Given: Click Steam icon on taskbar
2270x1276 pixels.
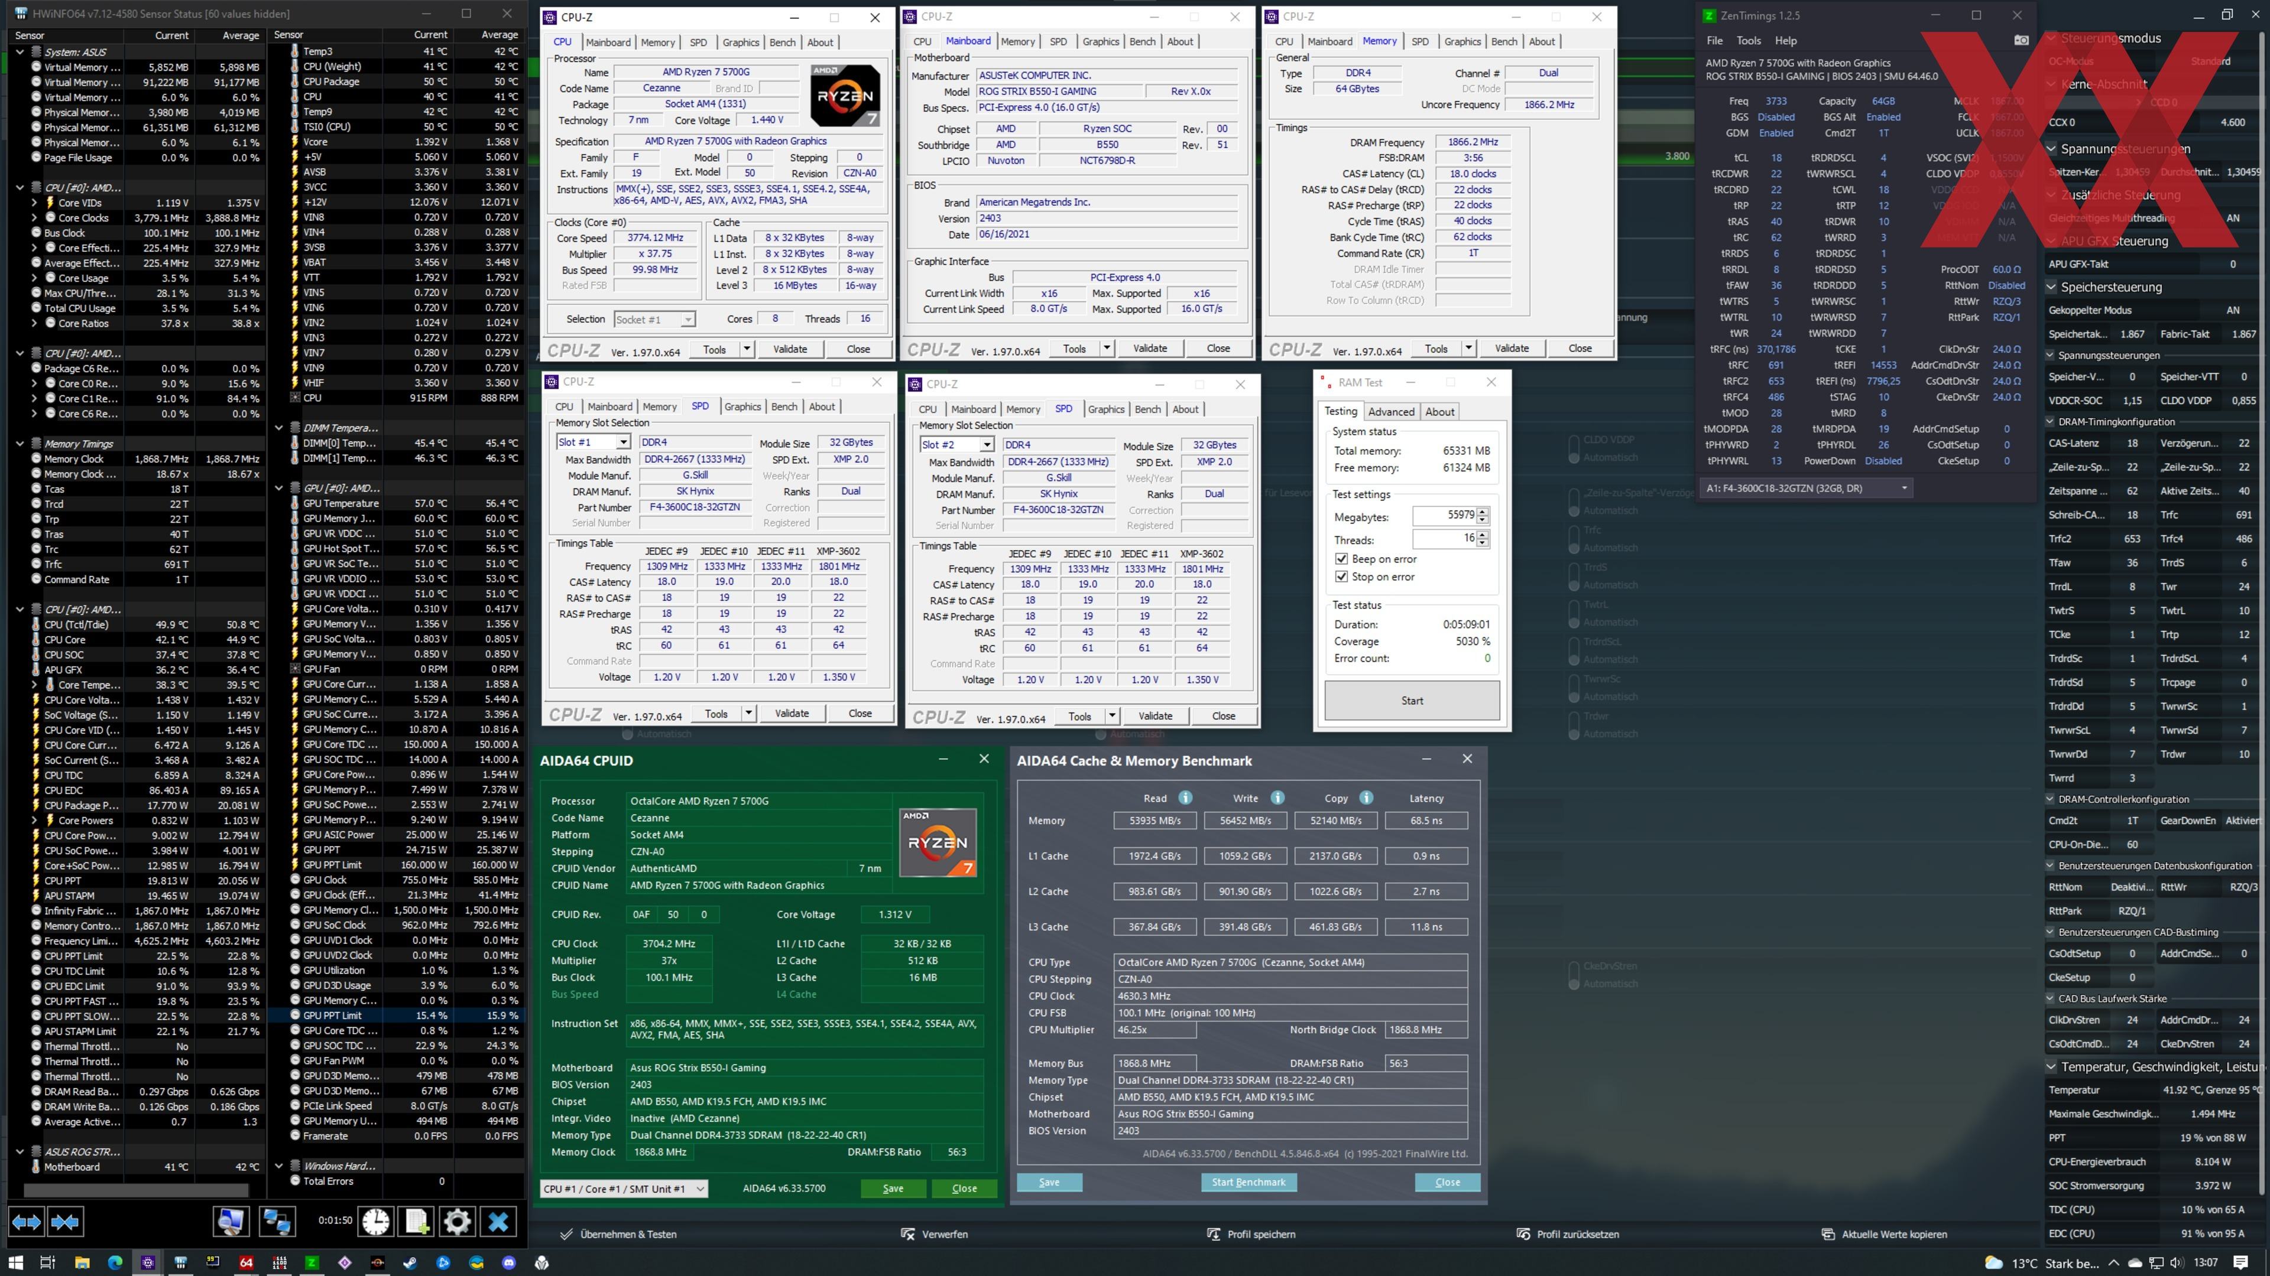Looking at the screenshot, I should [410, 1263].
